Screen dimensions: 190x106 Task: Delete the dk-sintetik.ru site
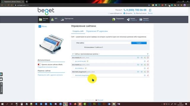pos(148,65)
